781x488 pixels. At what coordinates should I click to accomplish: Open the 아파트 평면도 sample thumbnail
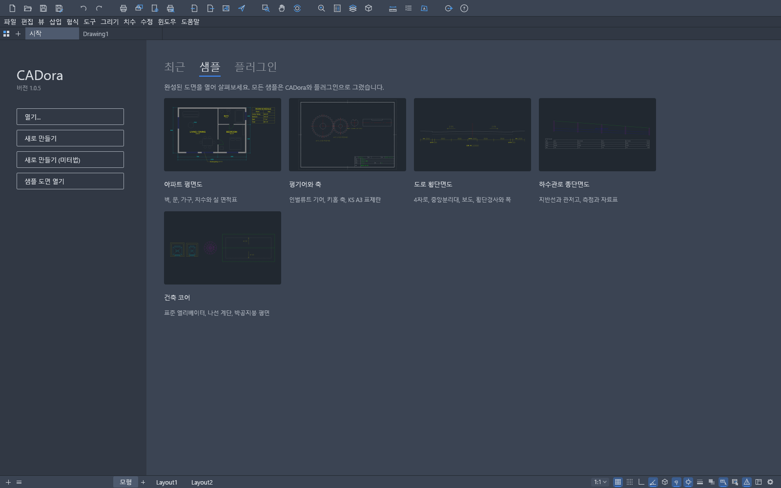(223, 135)
